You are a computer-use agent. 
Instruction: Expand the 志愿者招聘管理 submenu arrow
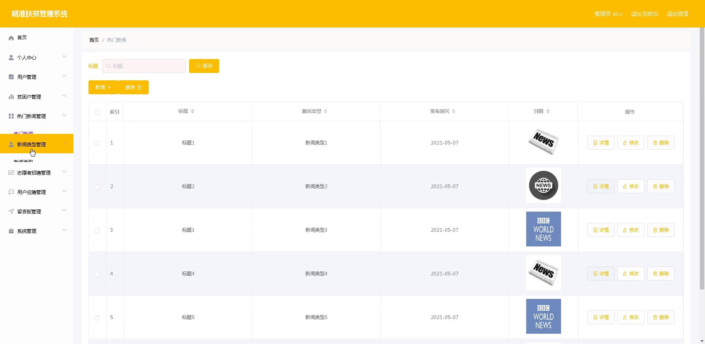pos(64,172)
